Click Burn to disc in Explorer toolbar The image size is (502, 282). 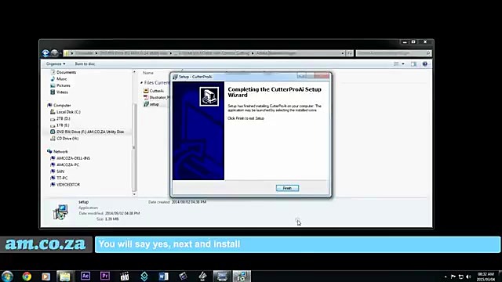[x=85, y=64]
